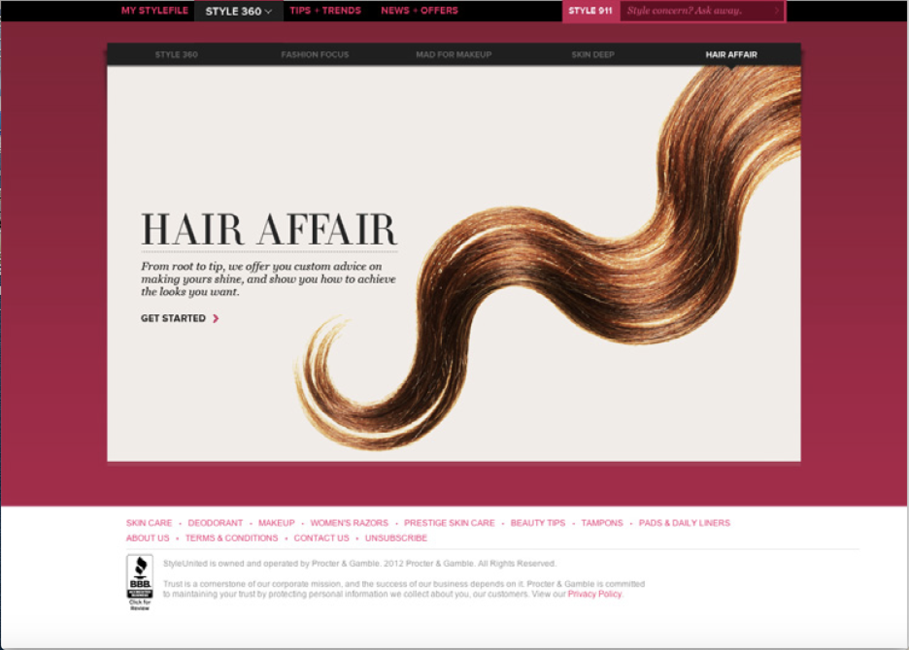Click the Get Started link
The height and width of the screenshot is (650, 909).
pos(173,318)
